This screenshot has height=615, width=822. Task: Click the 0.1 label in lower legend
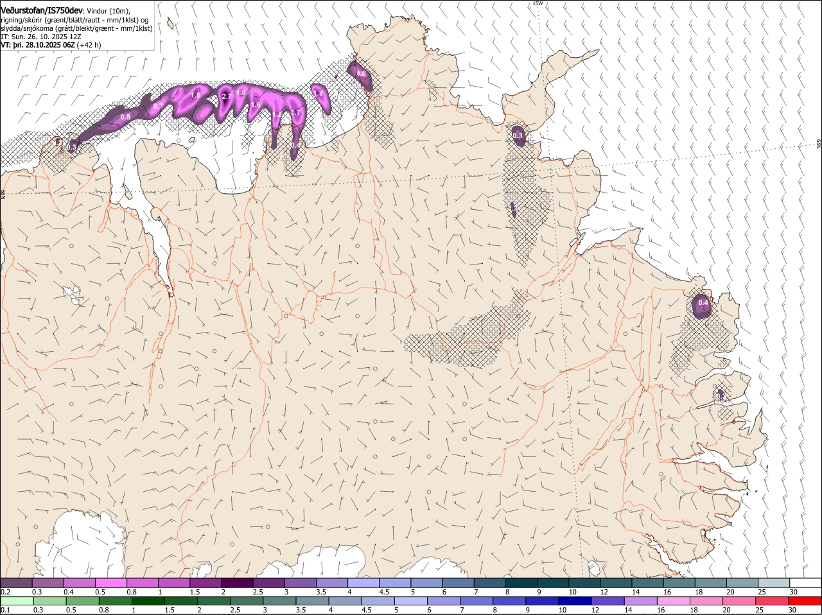[x=6, y=610]
